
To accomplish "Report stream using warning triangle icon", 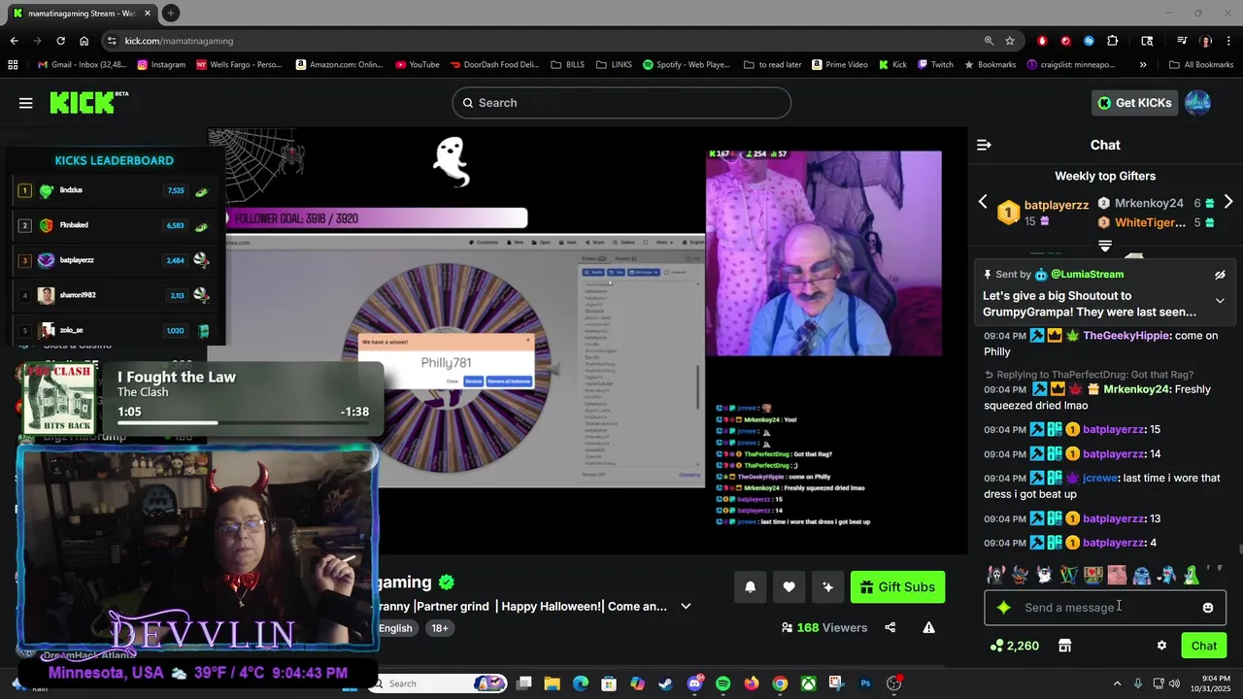I will 929,627.
